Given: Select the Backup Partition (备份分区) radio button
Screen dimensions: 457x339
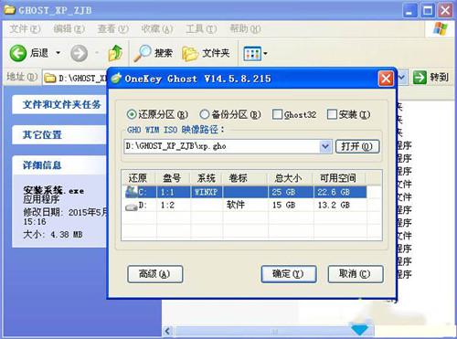Looking at the screenshot, I should point(204,114).
